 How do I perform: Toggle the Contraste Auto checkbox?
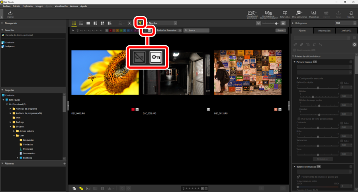(342, 123)
